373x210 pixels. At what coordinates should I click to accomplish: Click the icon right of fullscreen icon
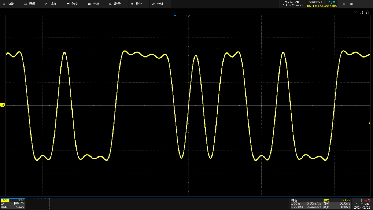[367, 12]
